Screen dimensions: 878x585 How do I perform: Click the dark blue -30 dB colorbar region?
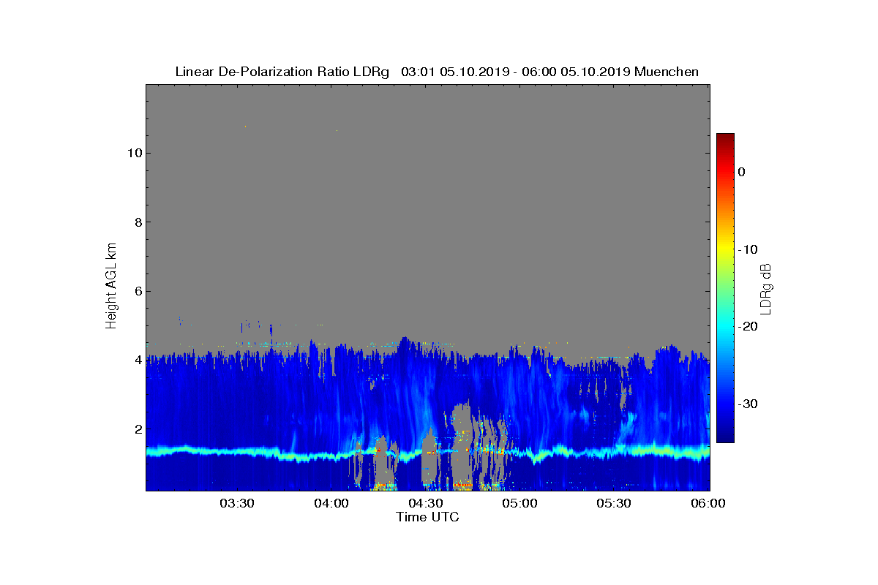tap(725, 404)
